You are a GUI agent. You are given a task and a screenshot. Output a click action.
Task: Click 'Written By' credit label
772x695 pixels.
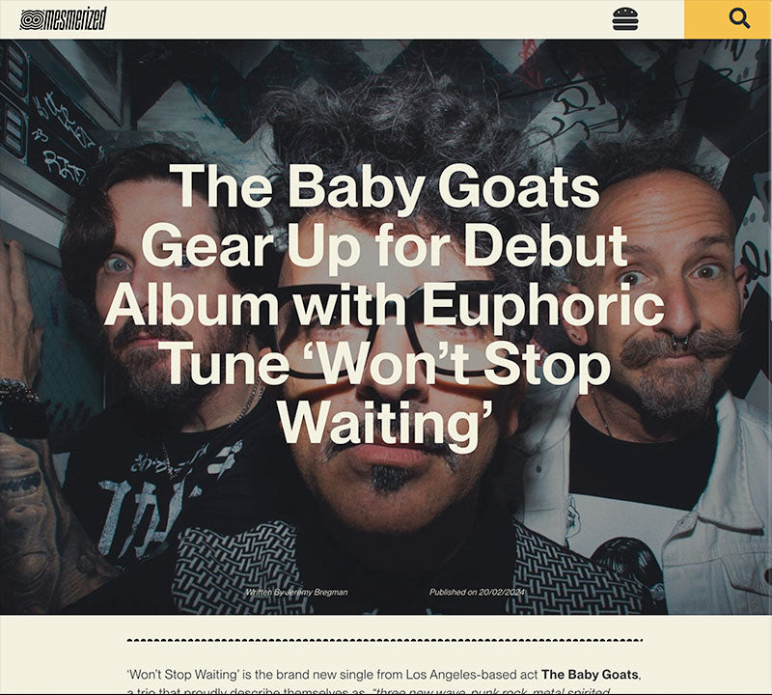tap(264, 592)
